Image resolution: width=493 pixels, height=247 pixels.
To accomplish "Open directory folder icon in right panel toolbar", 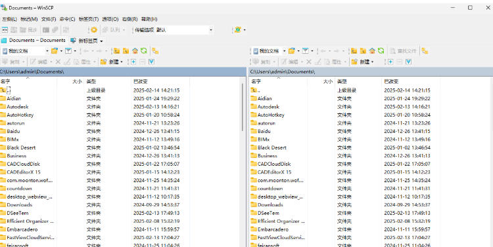I will pyautogui.click(x=292, y=51).
